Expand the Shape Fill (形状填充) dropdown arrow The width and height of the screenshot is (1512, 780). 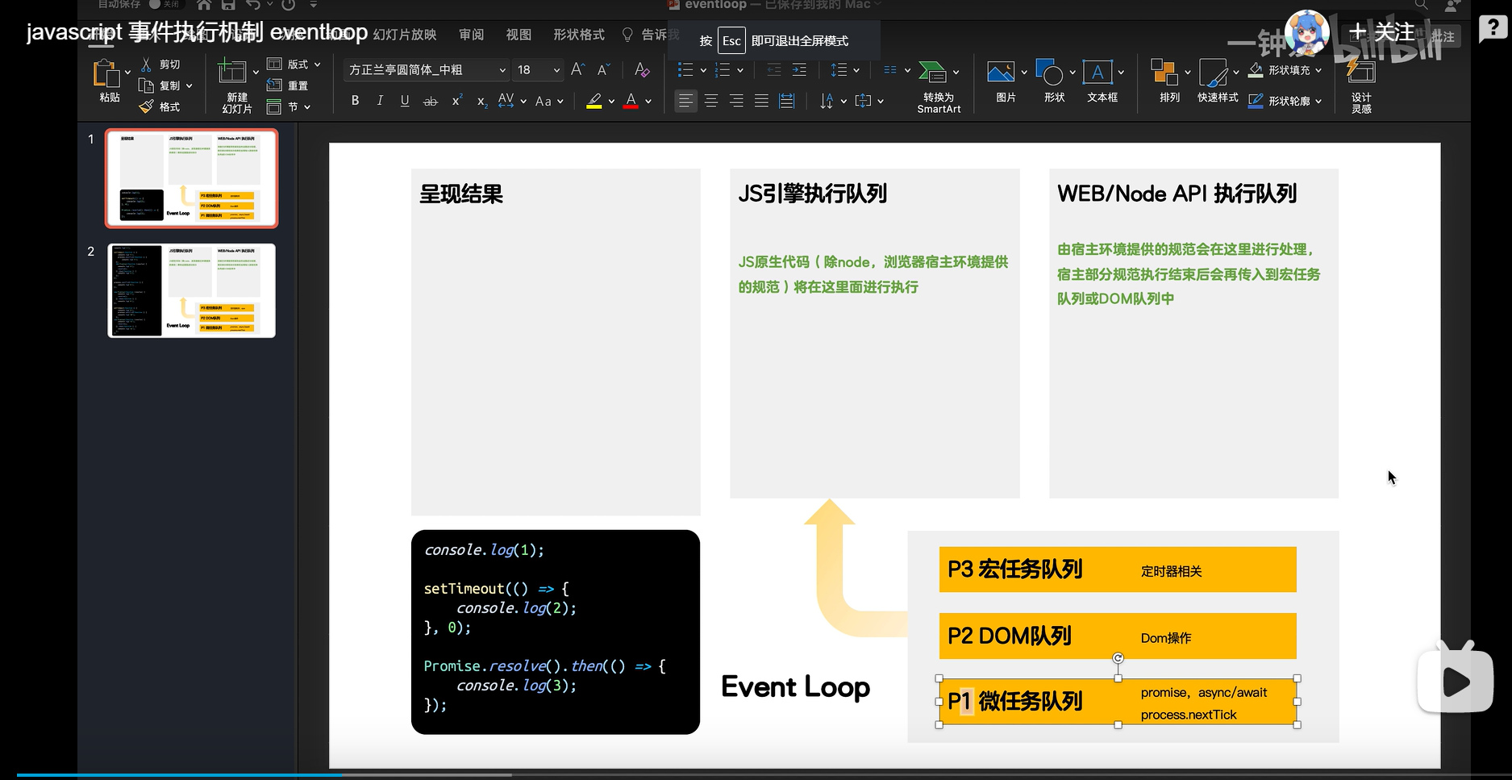click(1318, 70)
